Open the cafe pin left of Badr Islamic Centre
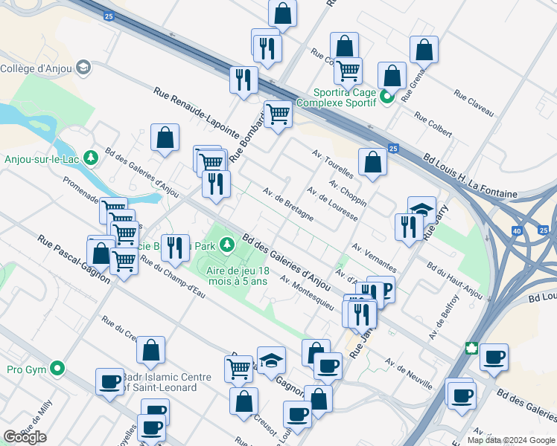557x446 pixels. [x=109, y=384]
